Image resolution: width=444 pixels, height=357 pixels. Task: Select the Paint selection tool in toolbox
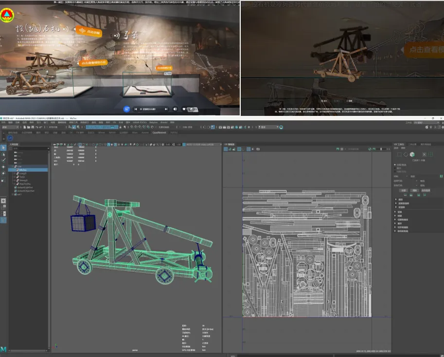click(x=3, y=160)
